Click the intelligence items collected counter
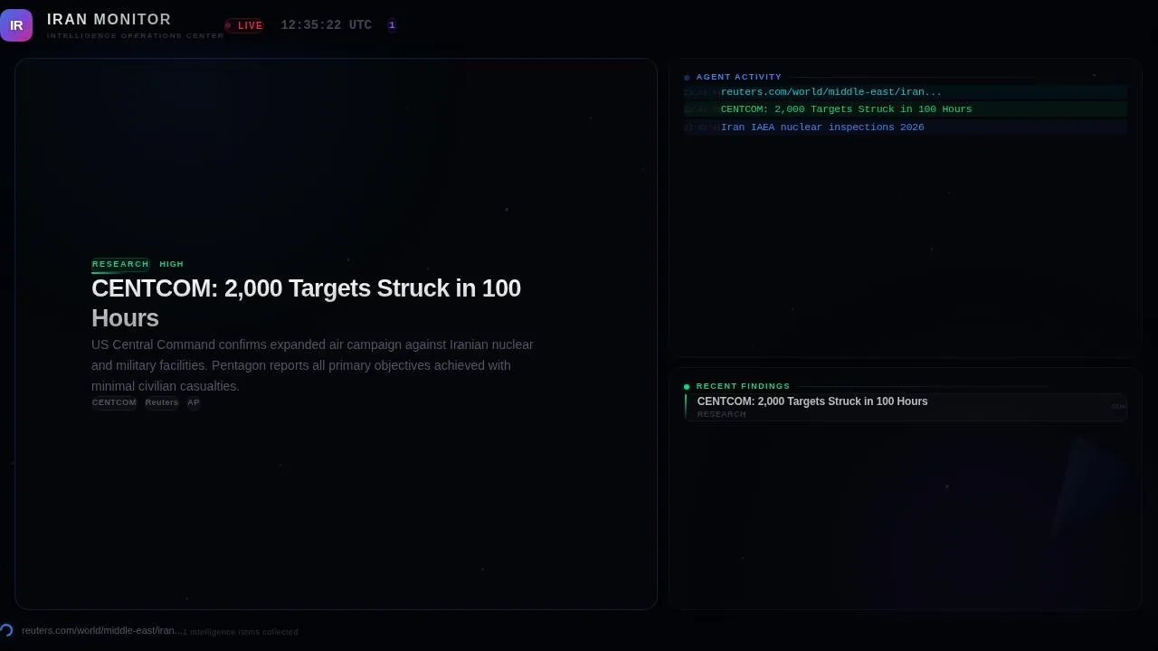The image size is (1158, 651). point(241,632)
